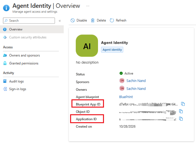This screenshot has height=150, width=196.
Task: Open the Overview menu item
Action: click(x=32, y=29)
